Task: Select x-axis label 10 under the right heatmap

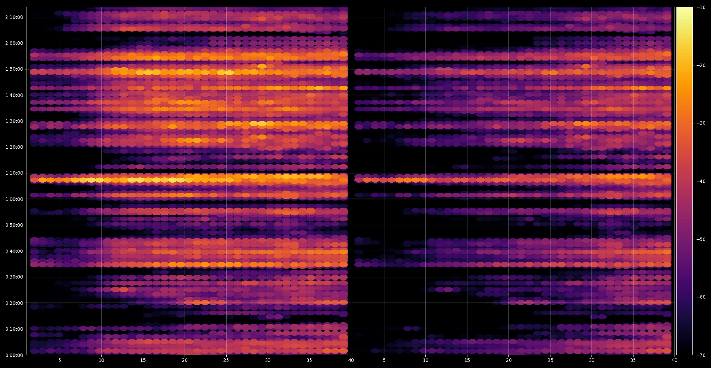Action: pos(426,360)
